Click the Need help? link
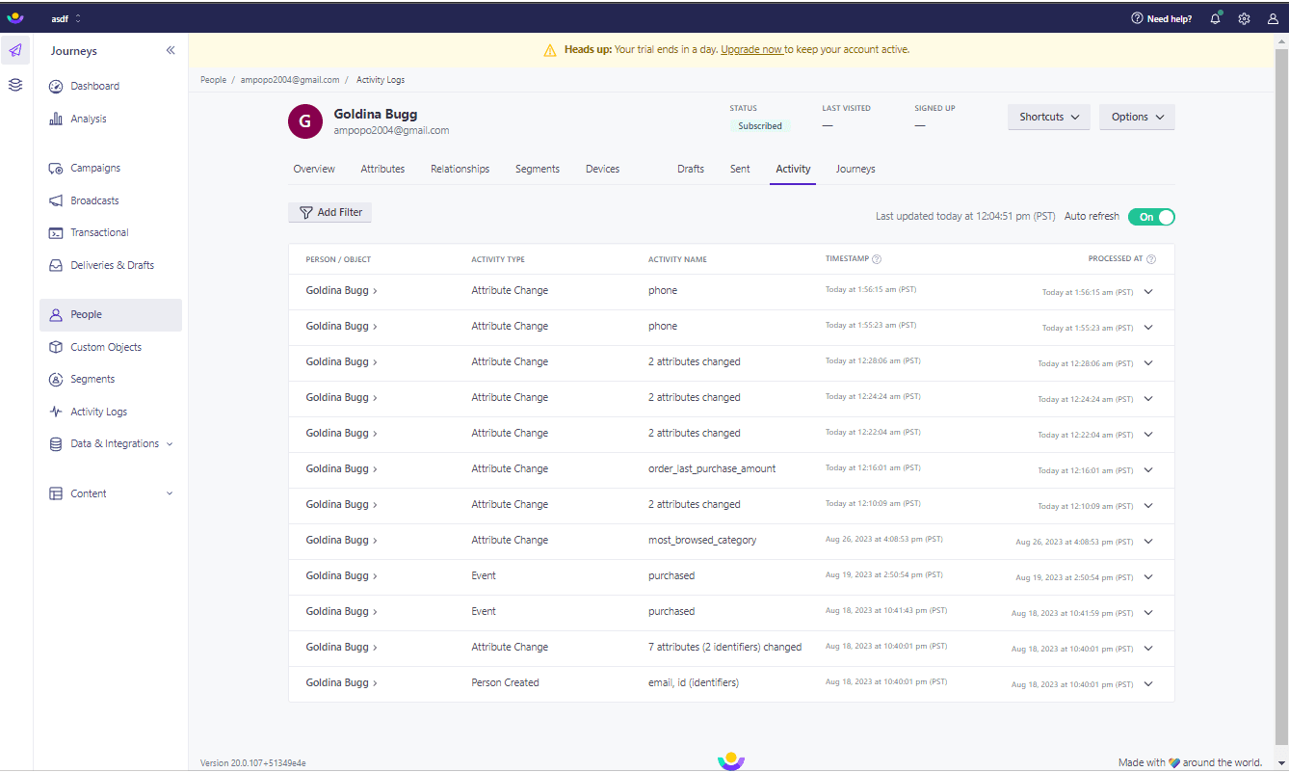Viewport: 1289px width, 772px height. coord(1169,18)
